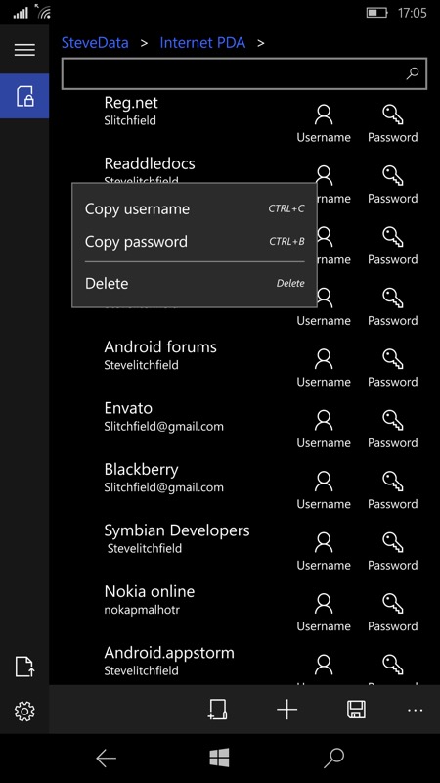Select the locked database icon in sidebar
This screenshot has height=783, width=440.
(24, 96)
